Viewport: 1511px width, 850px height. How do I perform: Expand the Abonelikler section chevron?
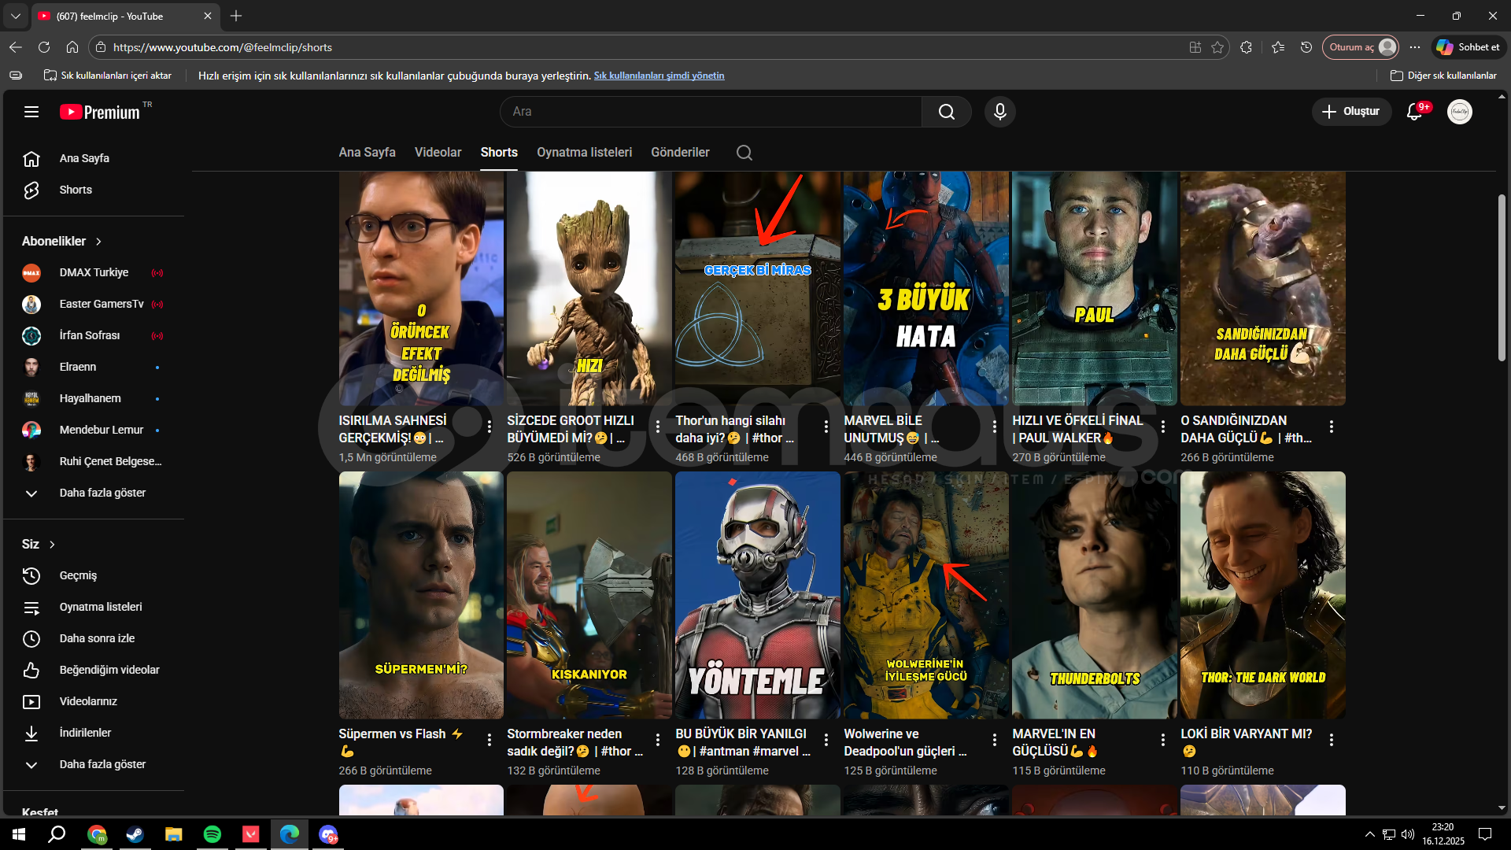98,242
